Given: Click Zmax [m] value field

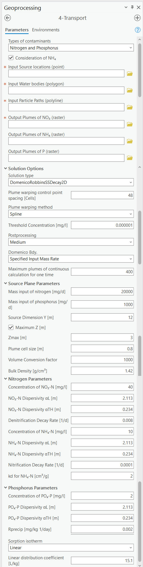Looking at the screenshot, I should point(102,337).
